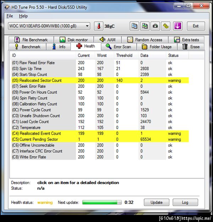Click the Data column header
The image size is (213, 222).
(x=152, y=55)
